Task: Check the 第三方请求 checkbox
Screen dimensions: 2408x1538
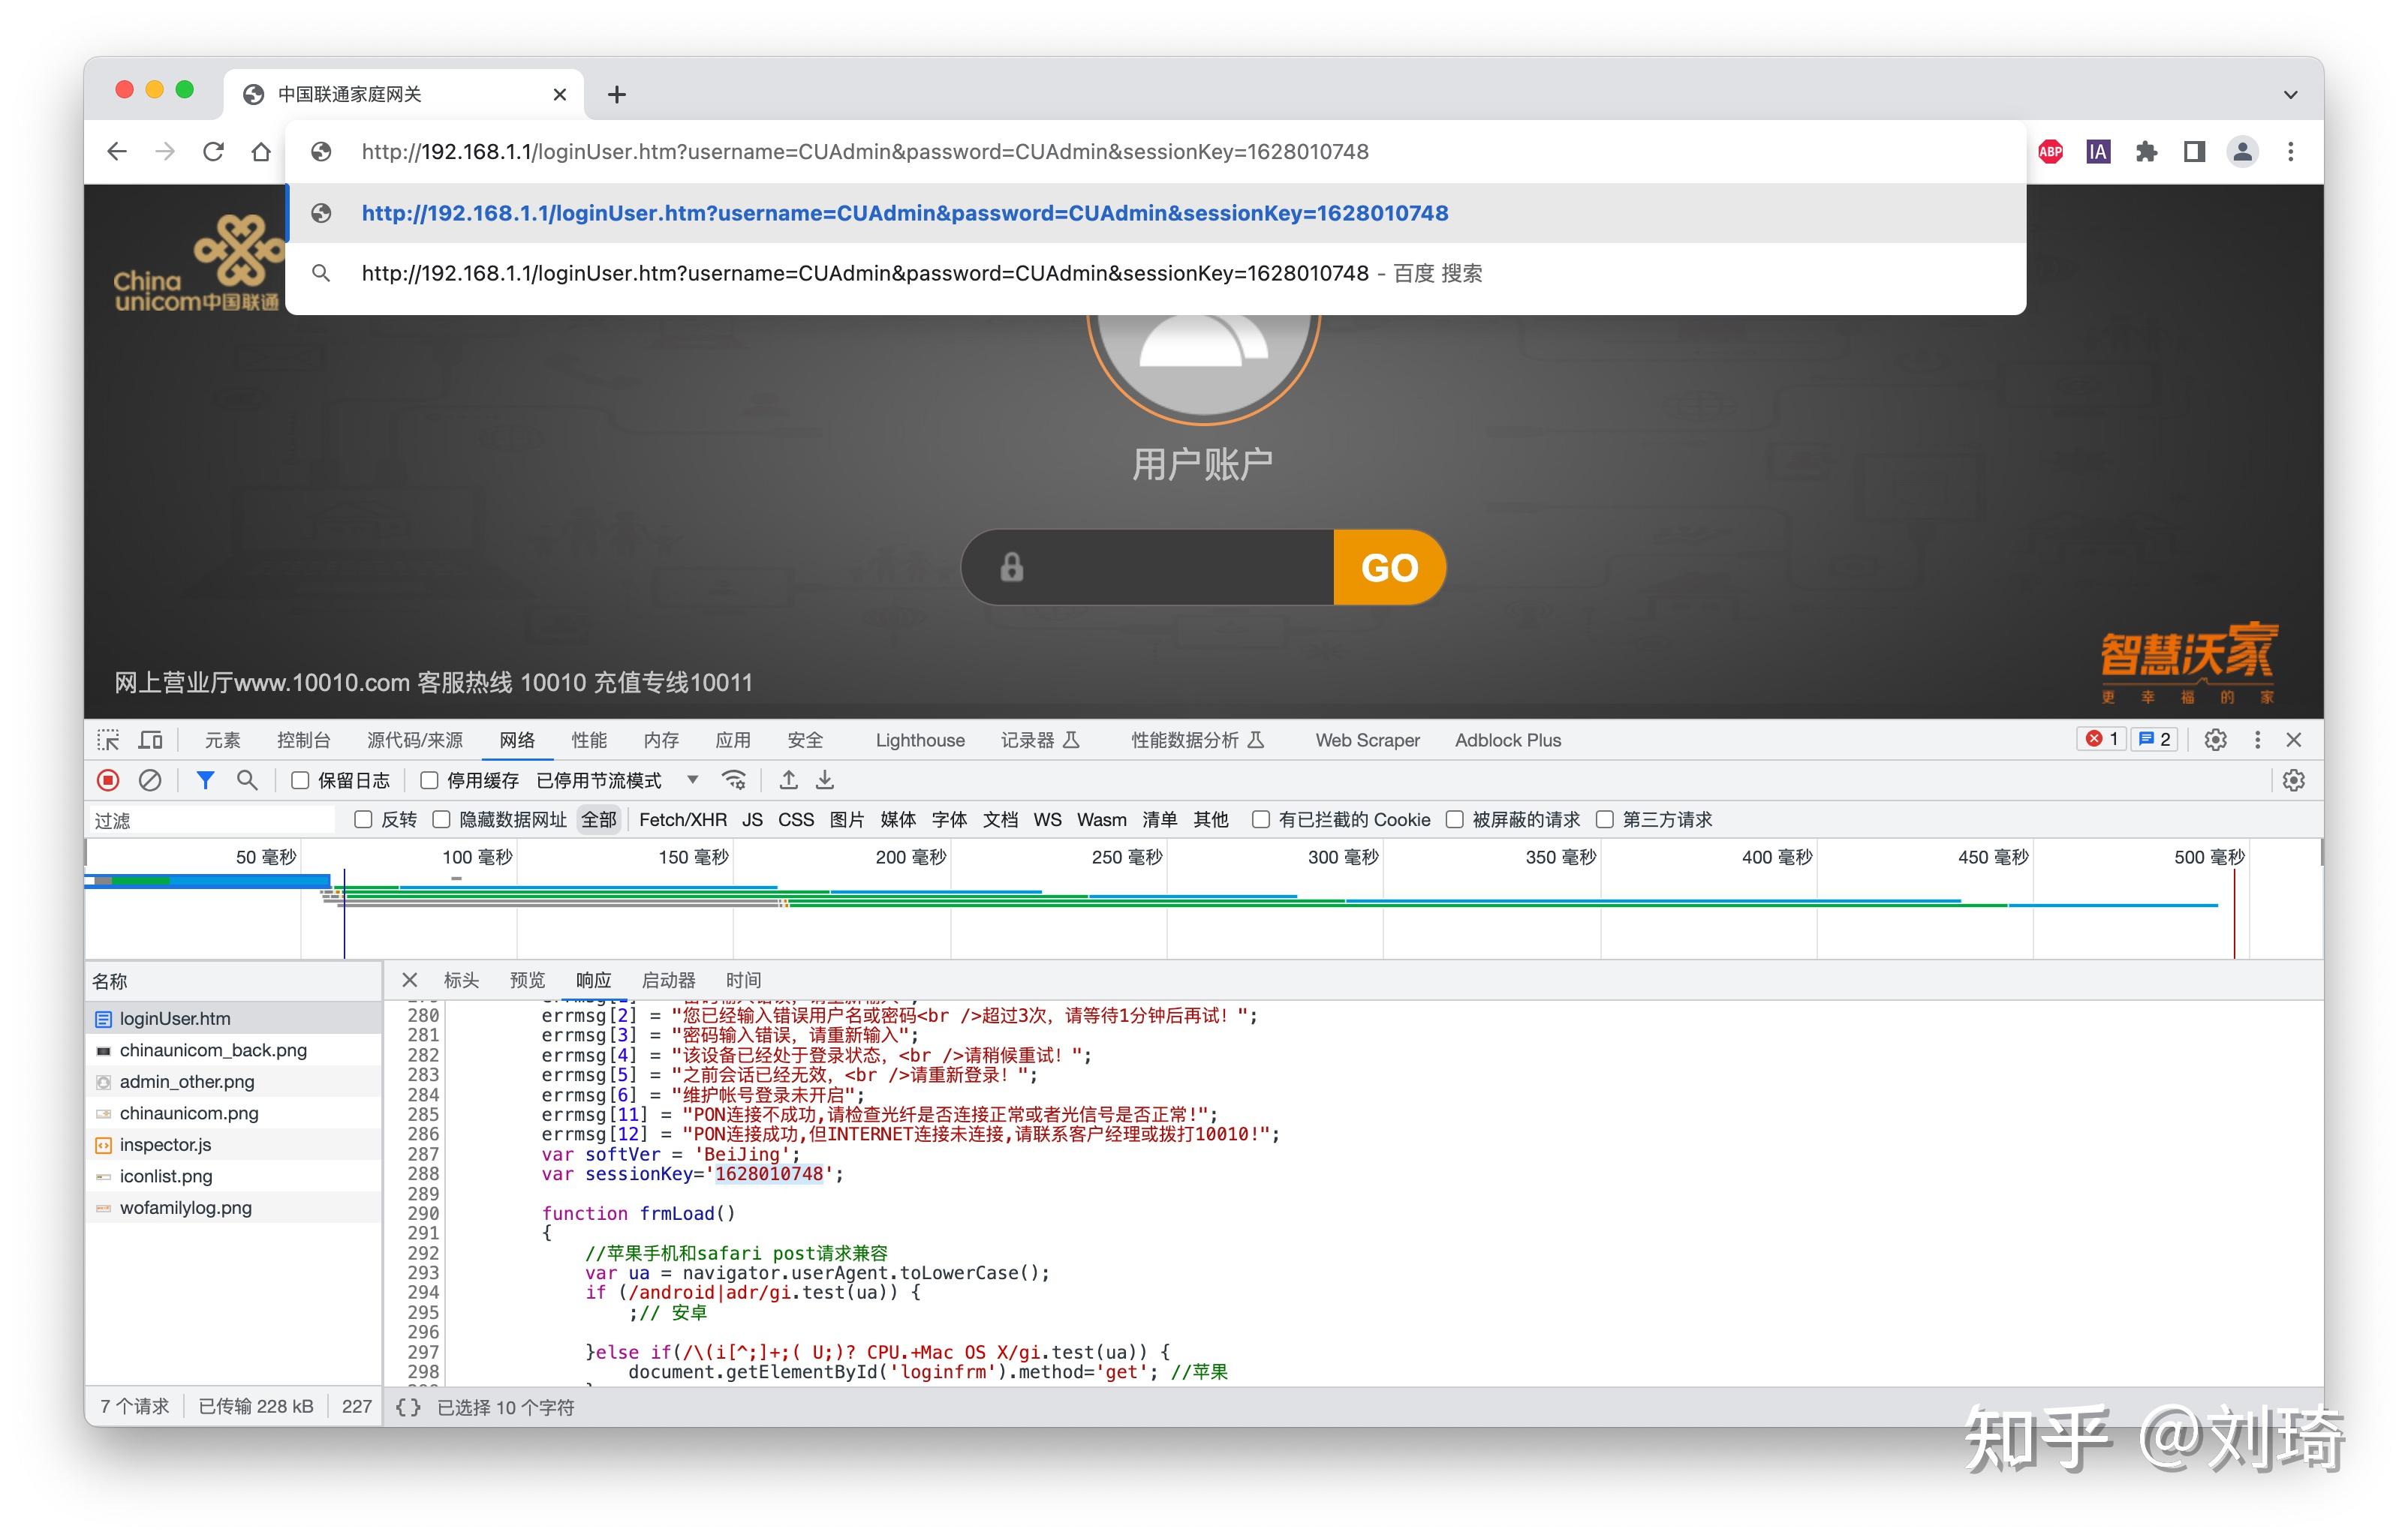Action: click(x=1604, y=819)
